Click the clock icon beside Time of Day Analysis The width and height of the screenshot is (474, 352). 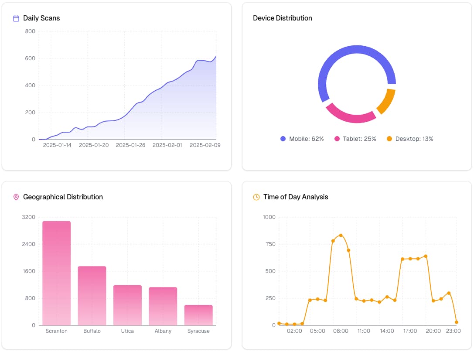click(x=255, y=197)
